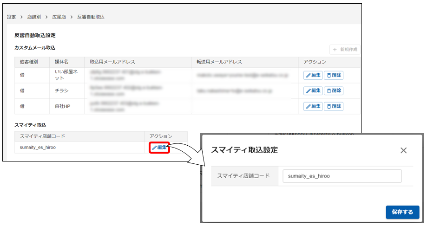Viewport: 427px width, 226px height.
Task: Click the スマイティ店舗コード label in dialog
Action: 243,176
